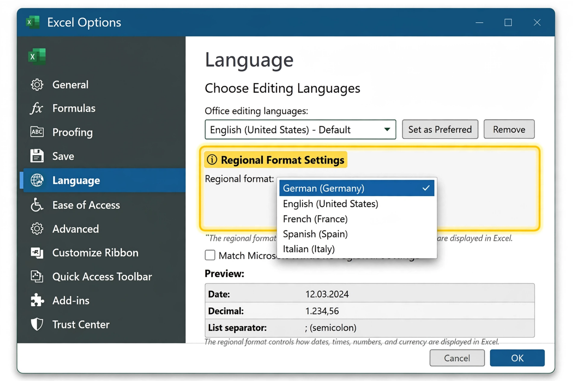
Task: Click the Excel icon in title bar
Action: pos(32,22)
